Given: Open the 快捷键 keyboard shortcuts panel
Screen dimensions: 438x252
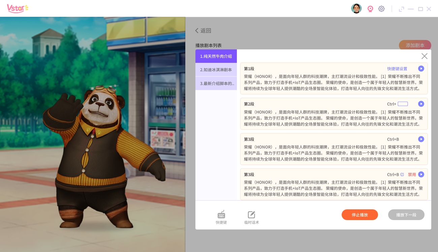Looking at the screenshot, I should (x=221, y=217).
